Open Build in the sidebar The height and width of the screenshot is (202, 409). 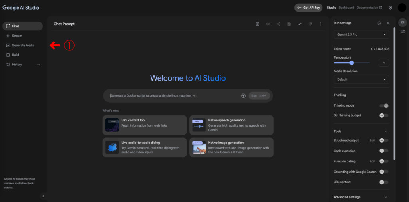pyautogui.click(x=22, y=55)
